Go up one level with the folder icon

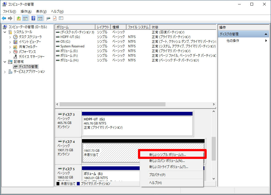[x=18, y=18]
